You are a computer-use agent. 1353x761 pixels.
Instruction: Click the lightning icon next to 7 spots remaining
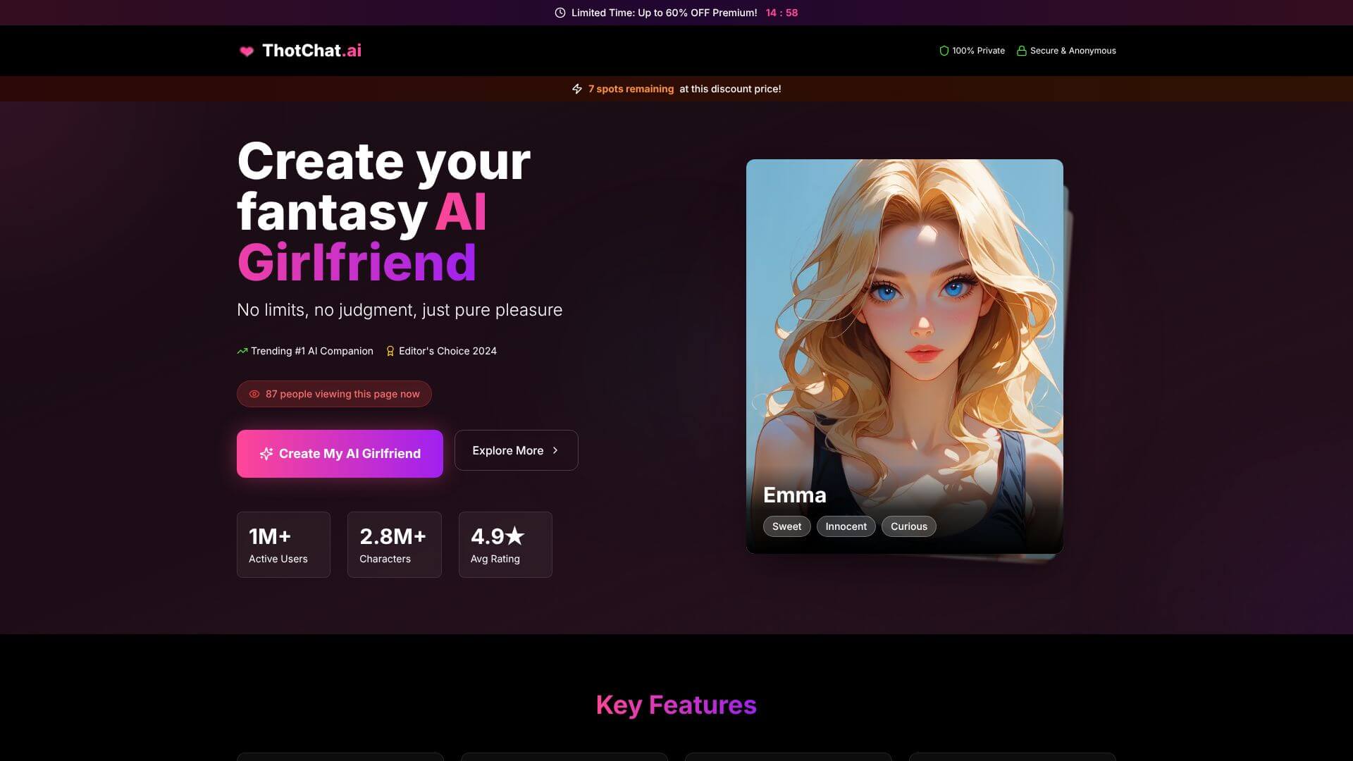click(578, 89)
